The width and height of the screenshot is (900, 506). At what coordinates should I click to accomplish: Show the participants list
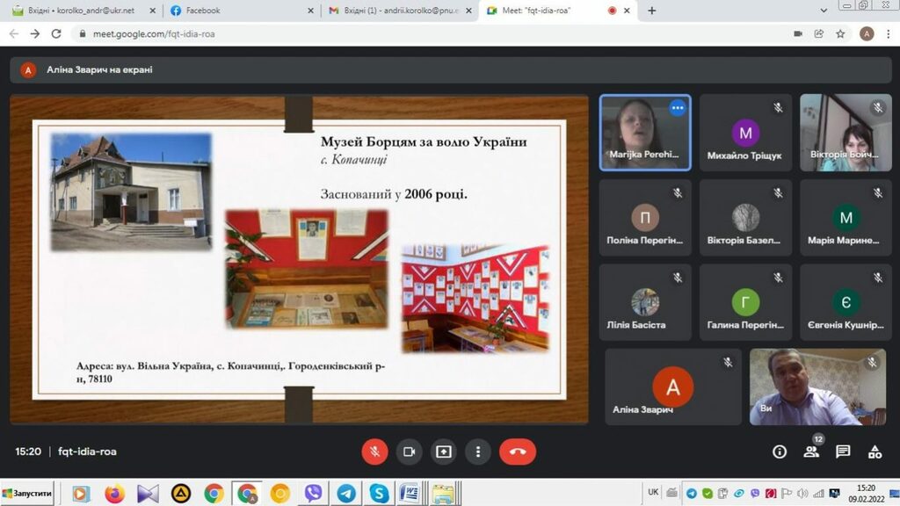click(x=811, y=452)
